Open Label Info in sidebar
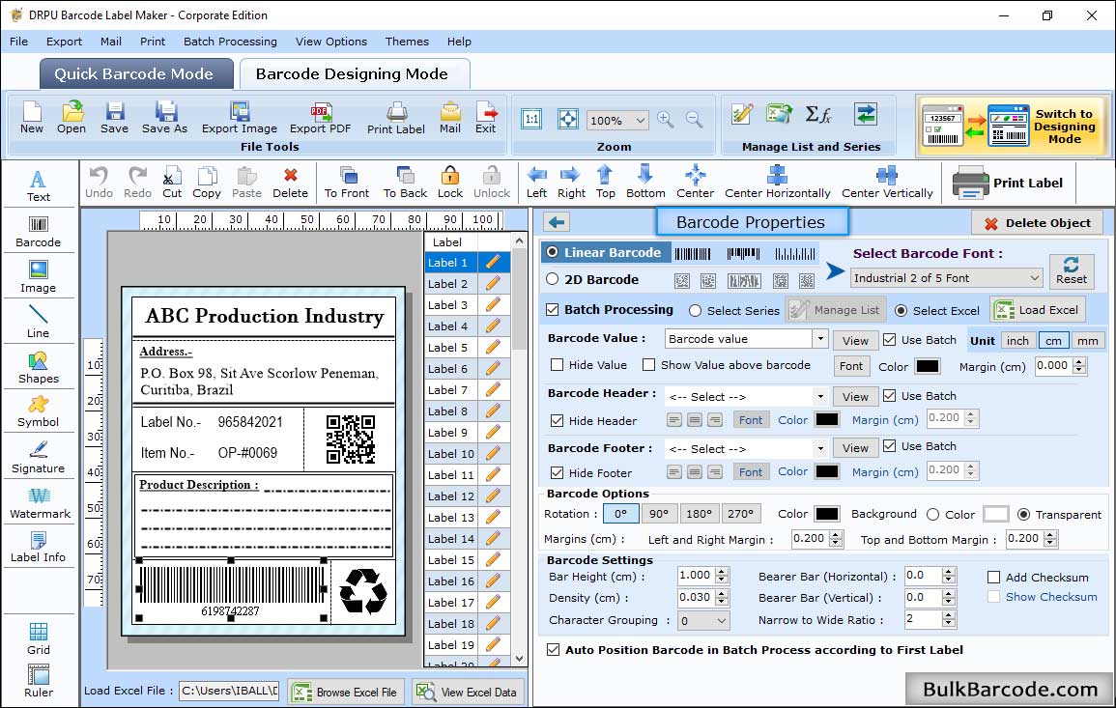 pyautogui.click(x=39, y=548)
